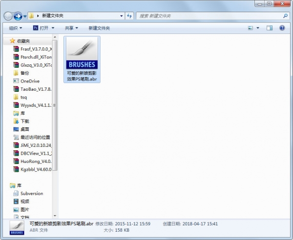Click the Photoshop icon 打开 button
The width and height of the screenshot is (293, 240).
pos(41,28)
